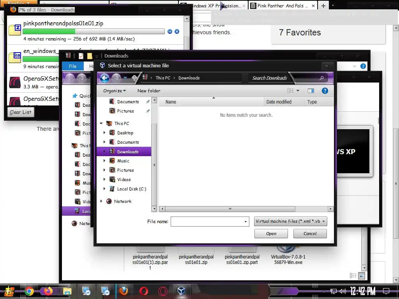The image size is (399, 299).
Task: Open Google Chrome from the taskbar
Action: [x=29, y=291]
